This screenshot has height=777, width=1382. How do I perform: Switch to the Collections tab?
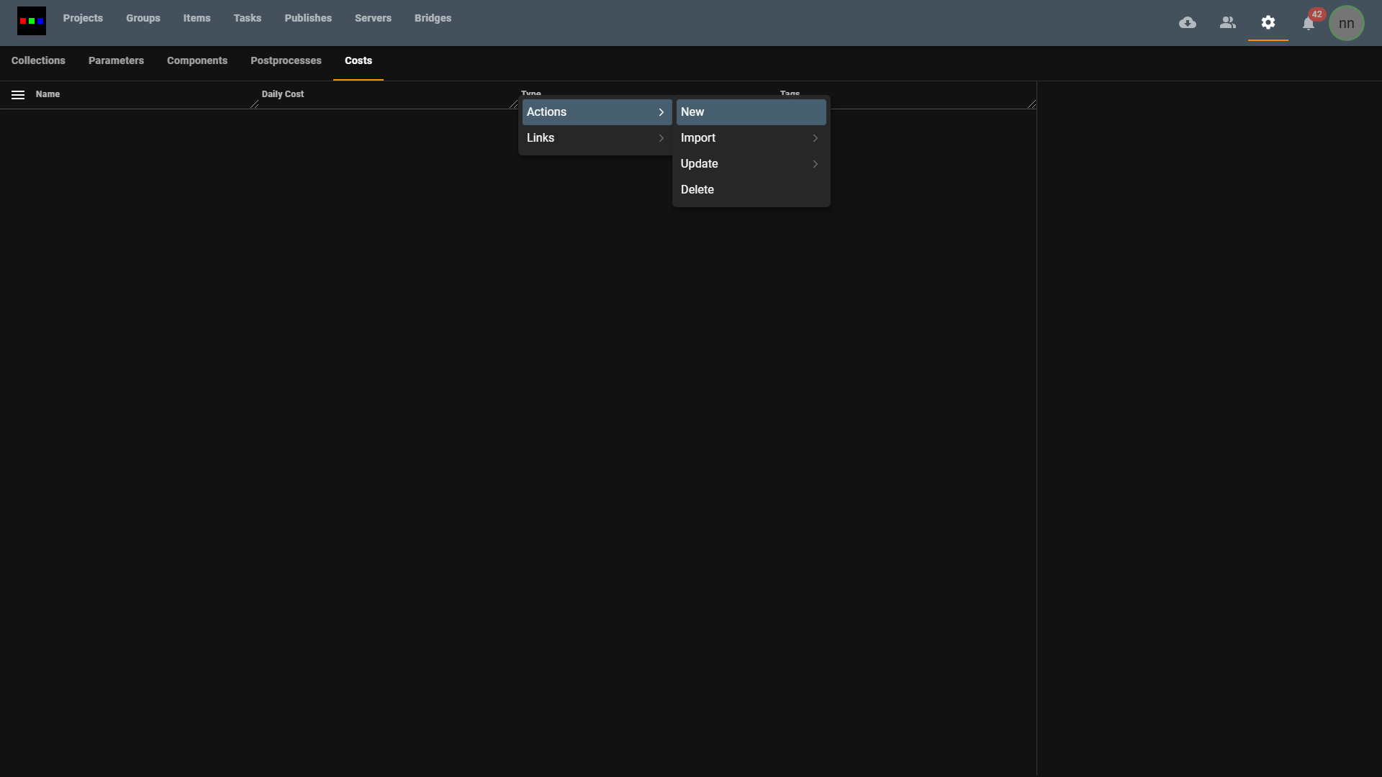(38, 61)
